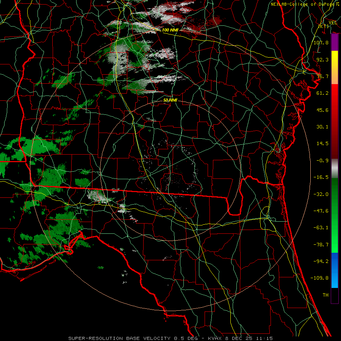Click the VEL legend title

333,23
